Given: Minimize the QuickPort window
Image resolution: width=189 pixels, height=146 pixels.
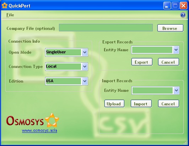Looking at the screenshot, I should click(167, 6).
